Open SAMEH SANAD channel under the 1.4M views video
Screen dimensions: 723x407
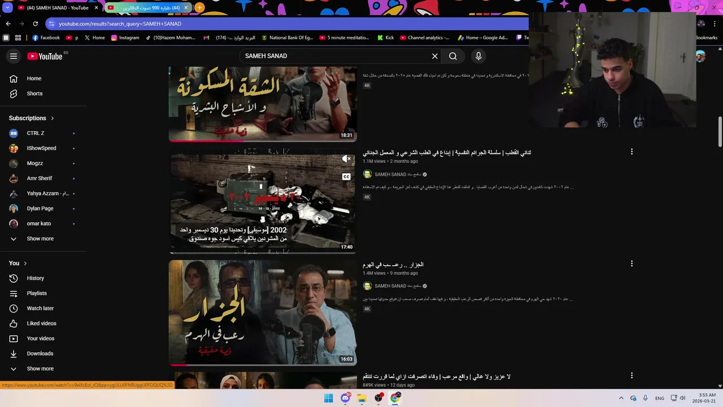tap(398, 286)
